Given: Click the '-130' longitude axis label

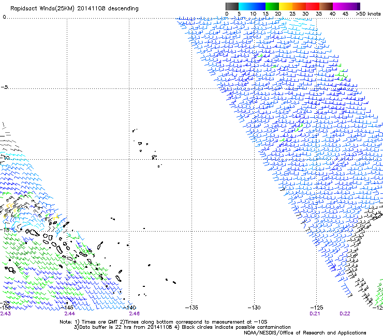Looking at the screenshot, I should pos(254,308).
